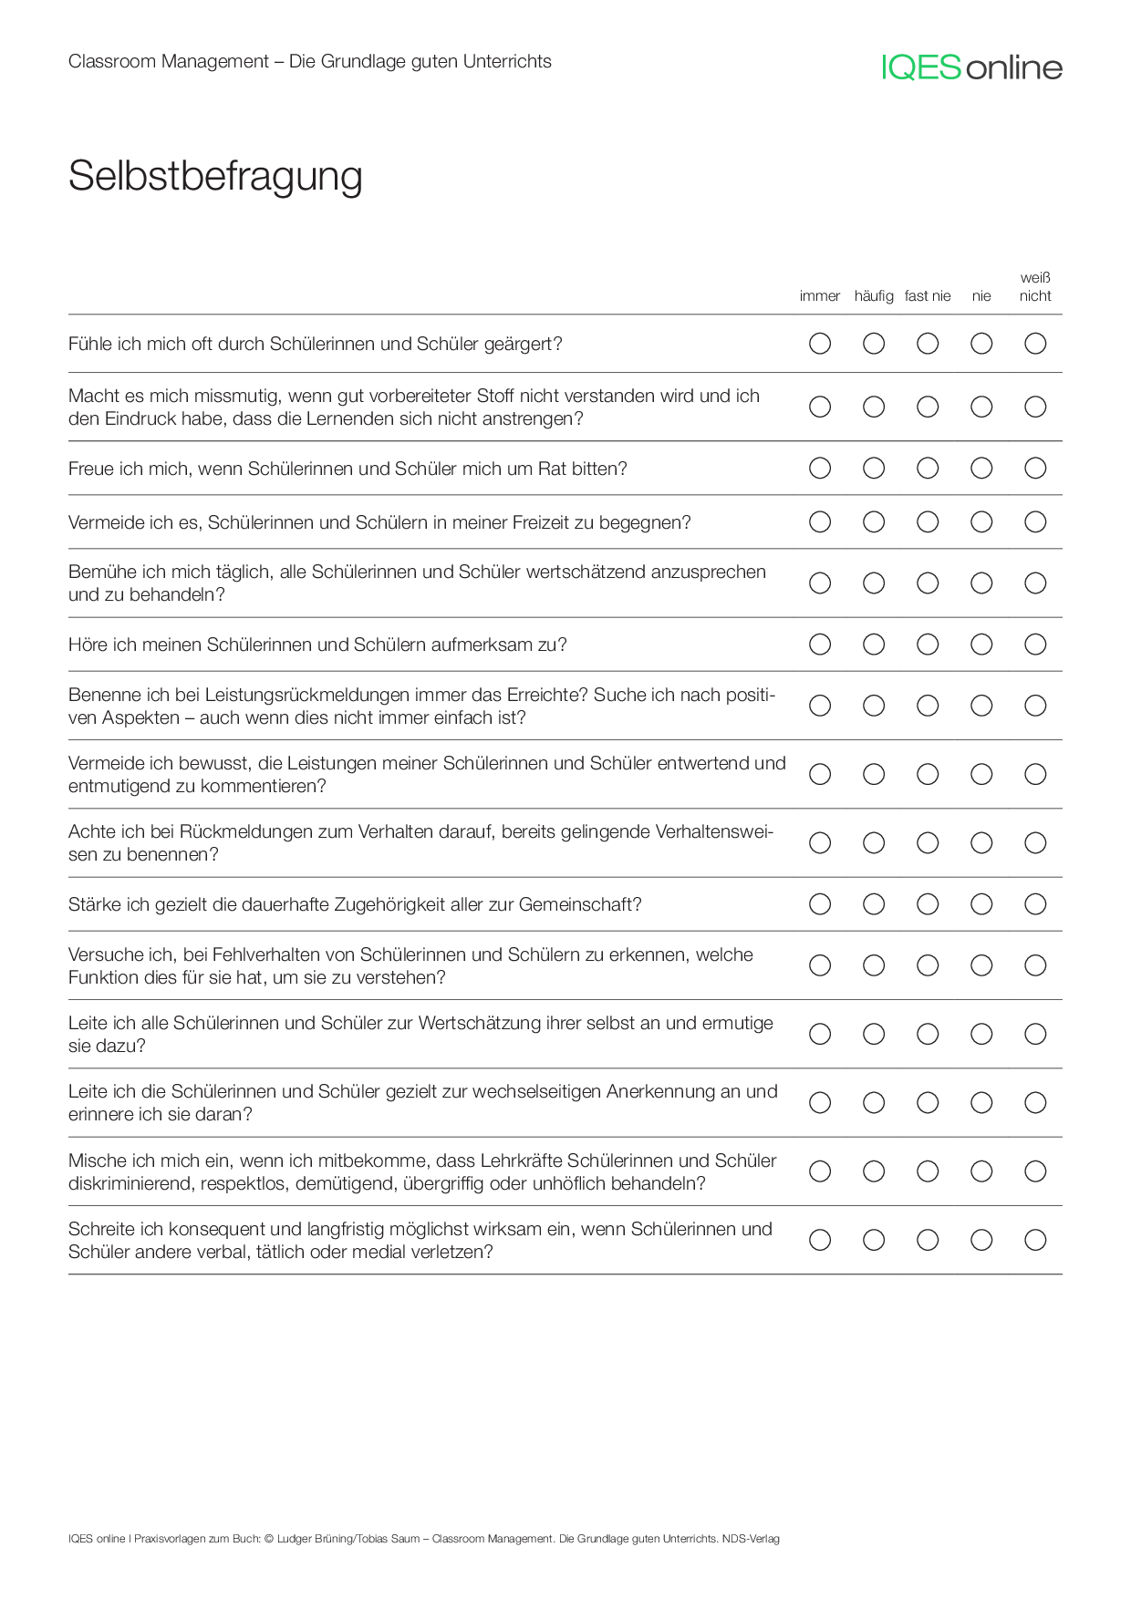This screenshot has width=1131, height=1599.
Task: Select 'häufig' for 'Achte ich bei Rückmeldungen' question
Action: coord(874,843)
